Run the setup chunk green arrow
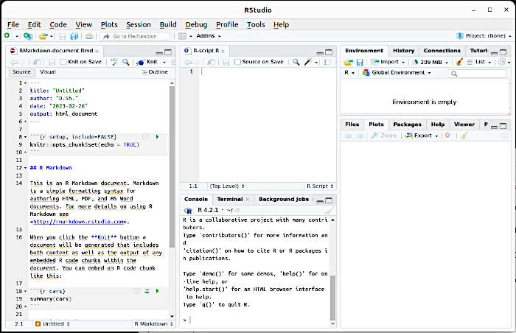Viewport: 516px width, 333px height. tap(157, 136)
